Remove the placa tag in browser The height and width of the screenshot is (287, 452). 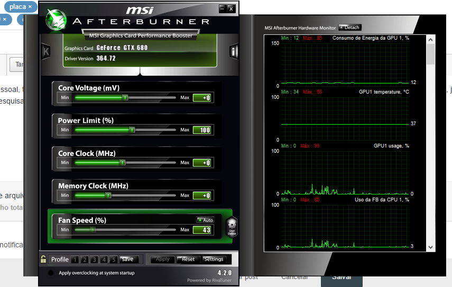30,7
